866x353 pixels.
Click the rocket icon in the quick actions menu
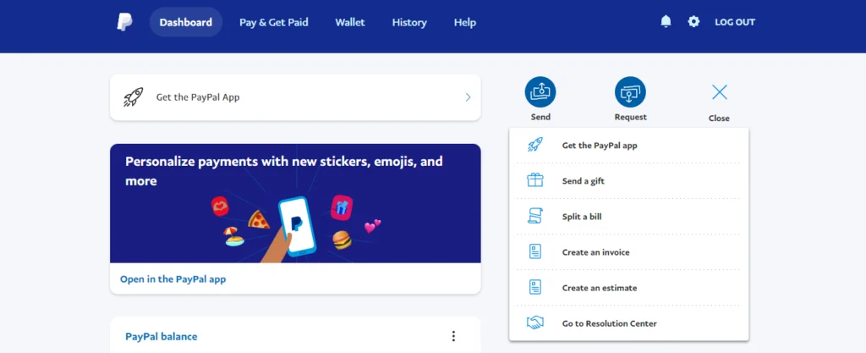point(535,146)
